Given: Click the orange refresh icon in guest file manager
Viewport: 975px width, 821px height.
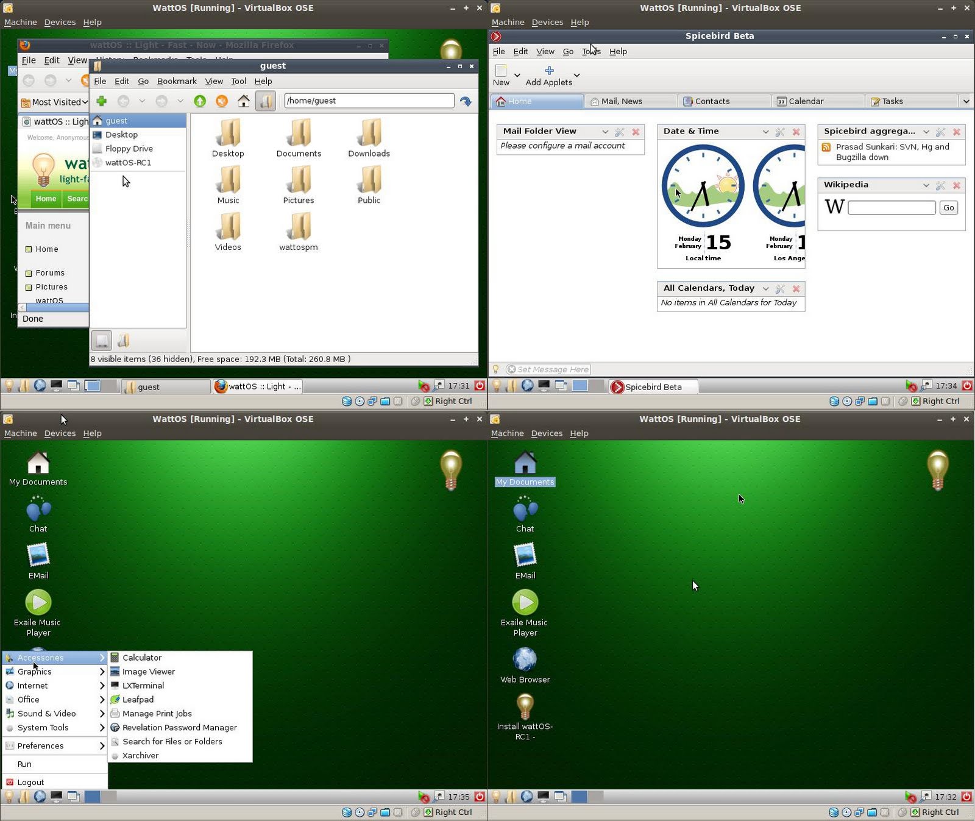Looking at the screenshot, I should 222,101.
